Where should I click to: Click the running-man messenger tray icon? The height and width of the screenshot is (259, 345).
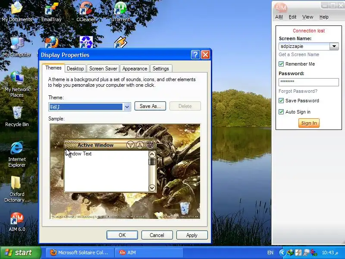click(x=306, y=253)
